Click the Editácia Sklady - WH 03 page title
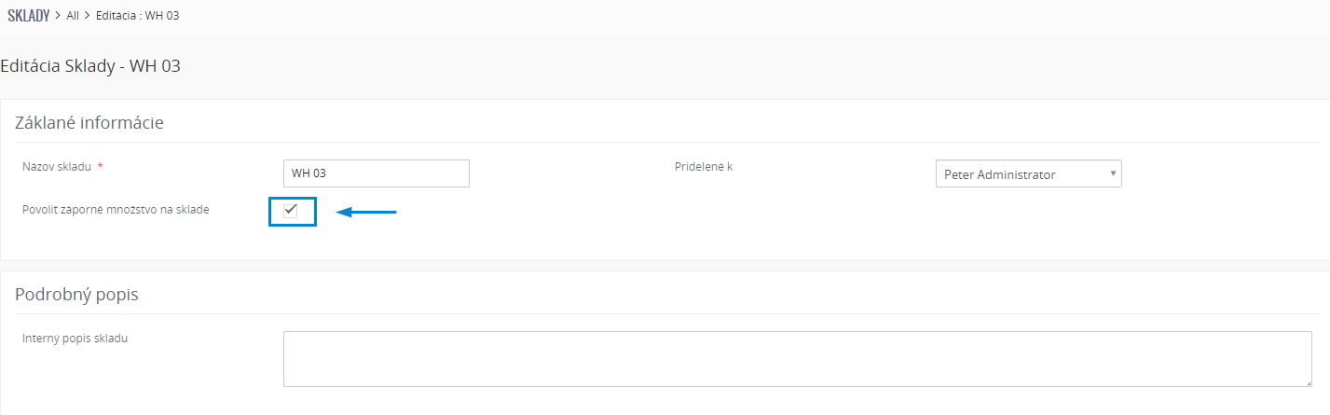Screen dimensions: 1330x415 coord(90,66)
